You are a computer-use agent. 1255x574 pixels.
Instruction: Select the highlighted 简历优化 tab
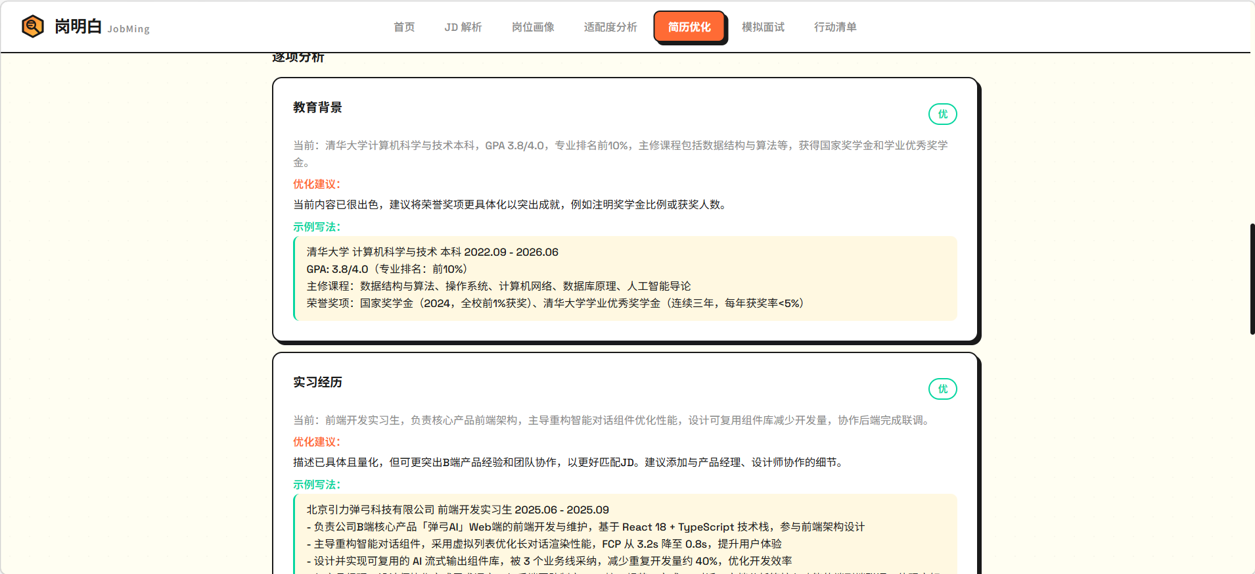coord(689,27)
